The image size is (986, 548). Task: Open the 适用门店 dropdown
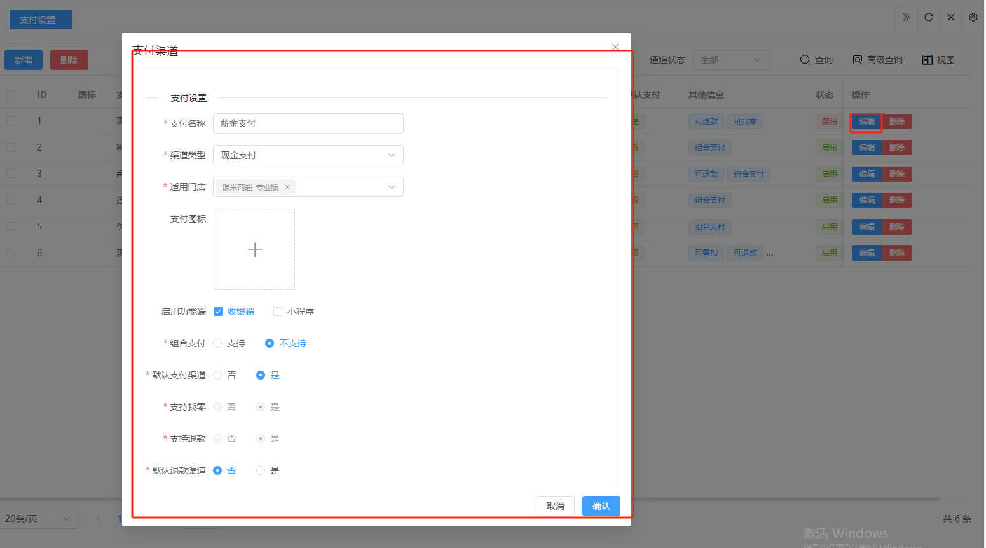click(391, 187)
